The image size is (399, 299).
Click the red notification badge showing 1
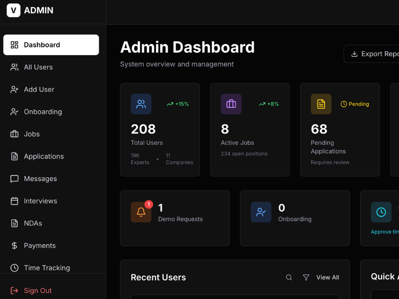(149, 205)
